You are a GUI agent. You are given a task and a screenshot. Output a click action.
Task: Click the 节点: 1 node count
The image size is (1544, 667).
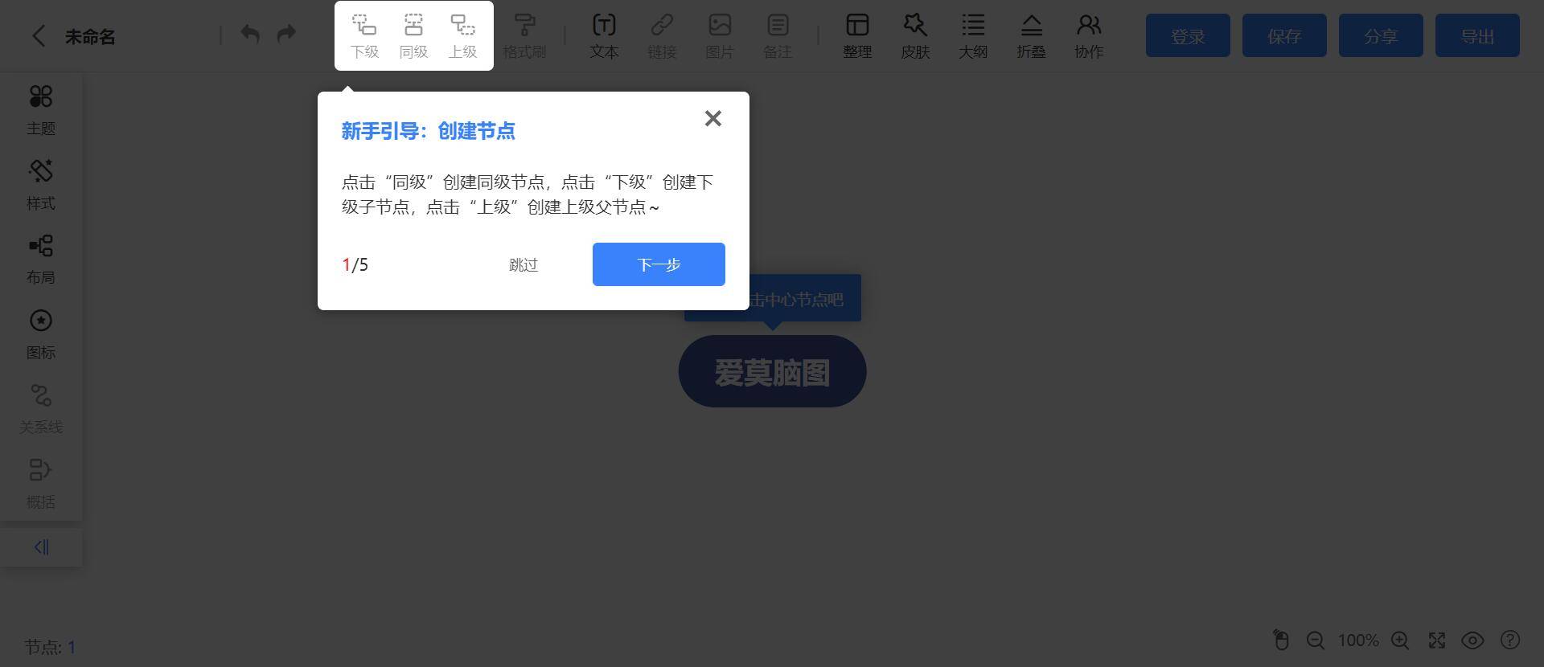point(50,648)
